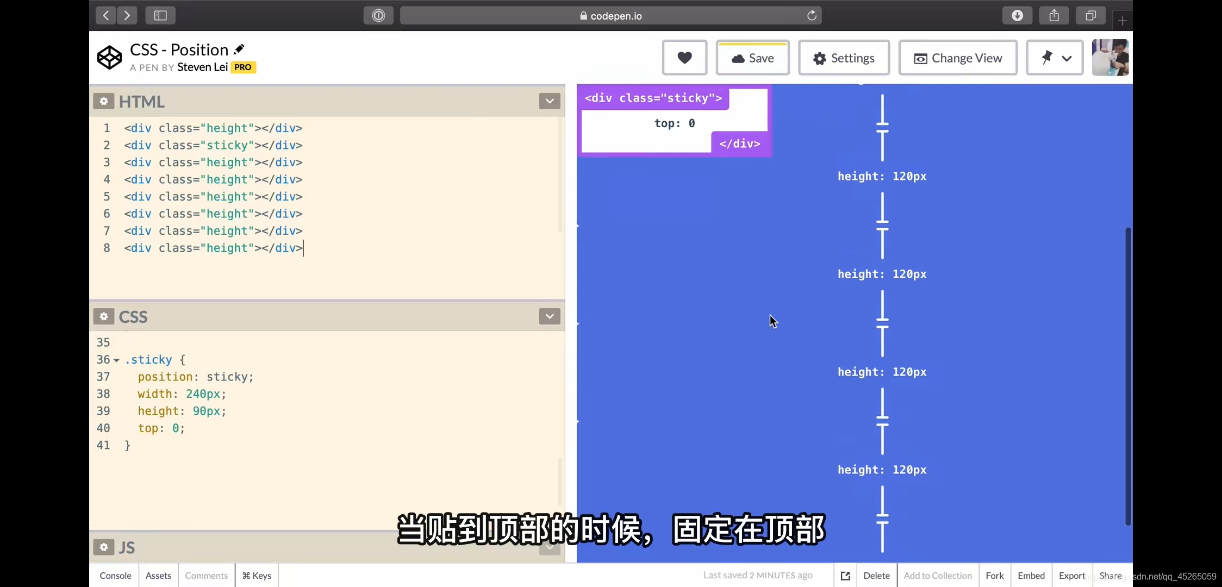Viewport: 1222px width, 587px height.
Task: Open a new browser tab
Action: (x=1123, y=21)
